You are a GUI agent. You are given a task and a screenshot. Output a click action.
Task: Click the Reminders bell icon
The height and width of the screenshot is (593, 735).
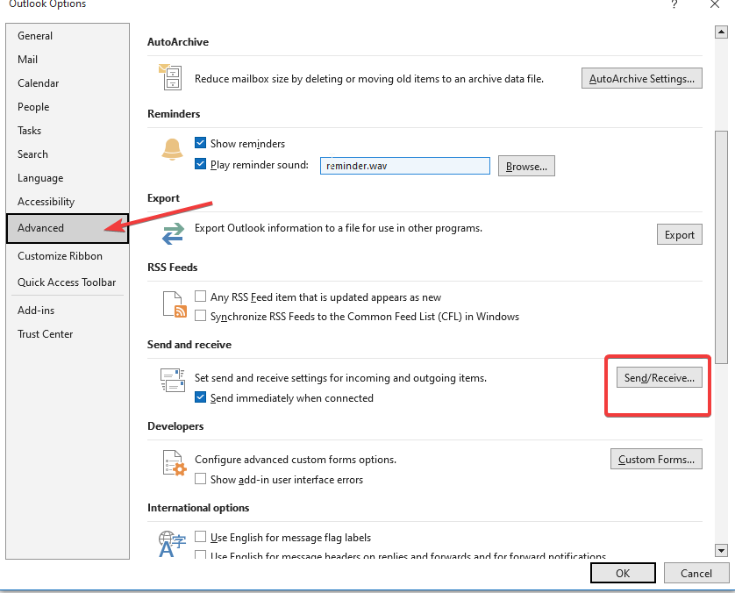[171, 151]
